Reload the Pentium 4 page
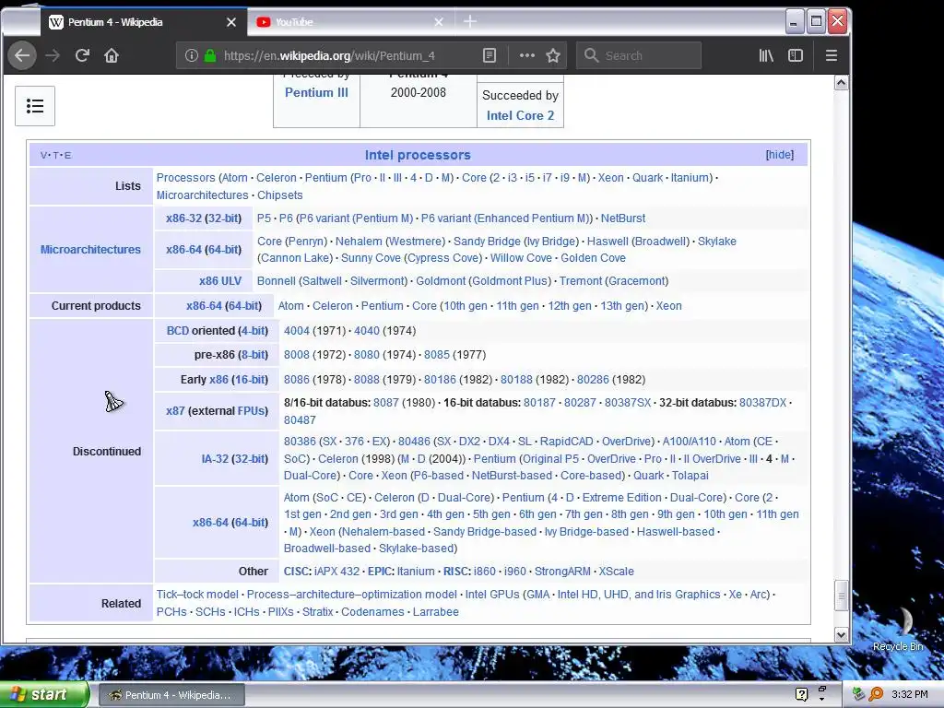The image size is (944, 708). pos(82,56)
